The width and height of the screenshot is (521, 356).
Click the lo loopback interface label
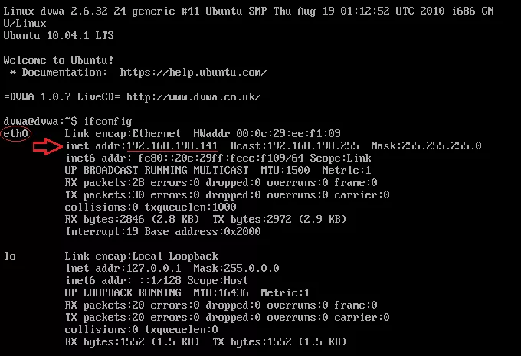[x=10, y=256]
